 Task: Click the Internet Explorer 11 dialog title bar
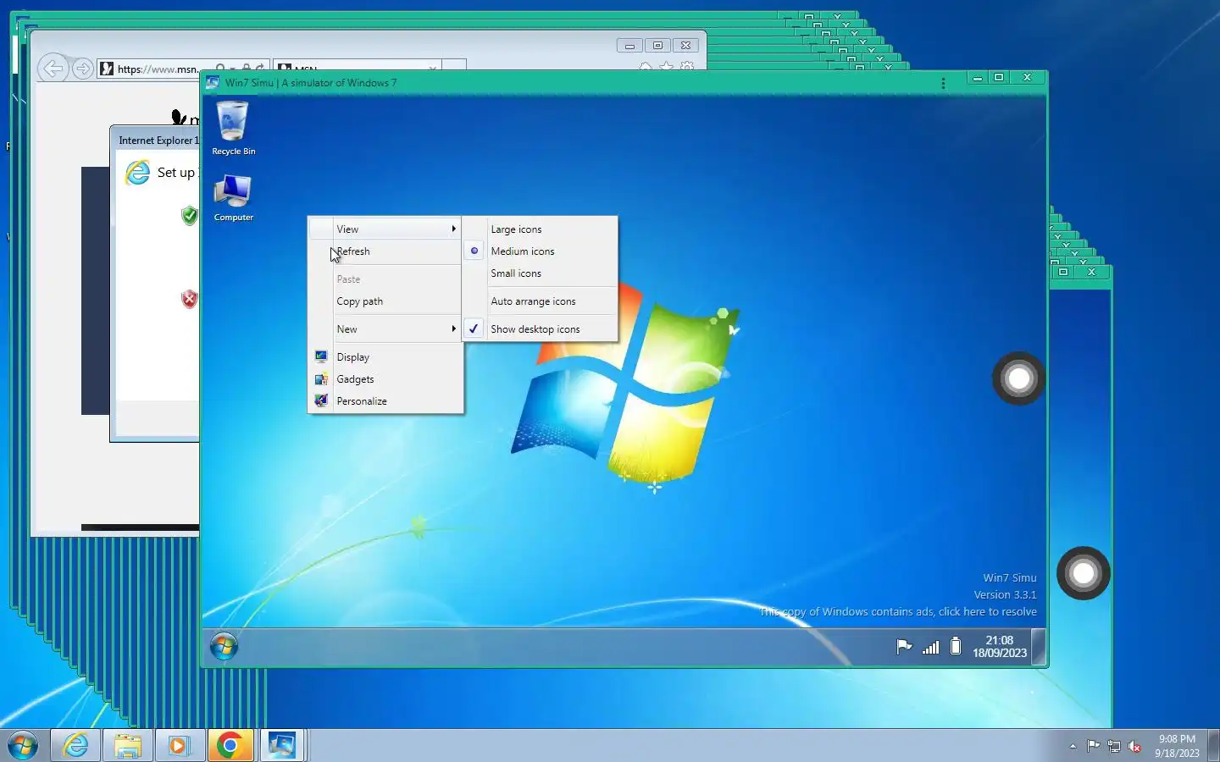[x=156, y=140]
